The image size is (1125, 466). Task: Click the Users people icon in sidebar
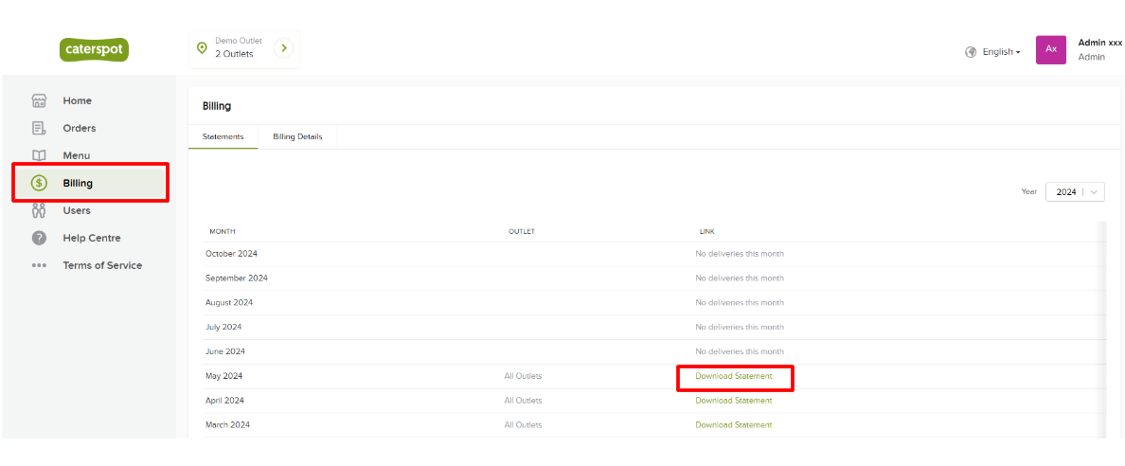(39, 210)
